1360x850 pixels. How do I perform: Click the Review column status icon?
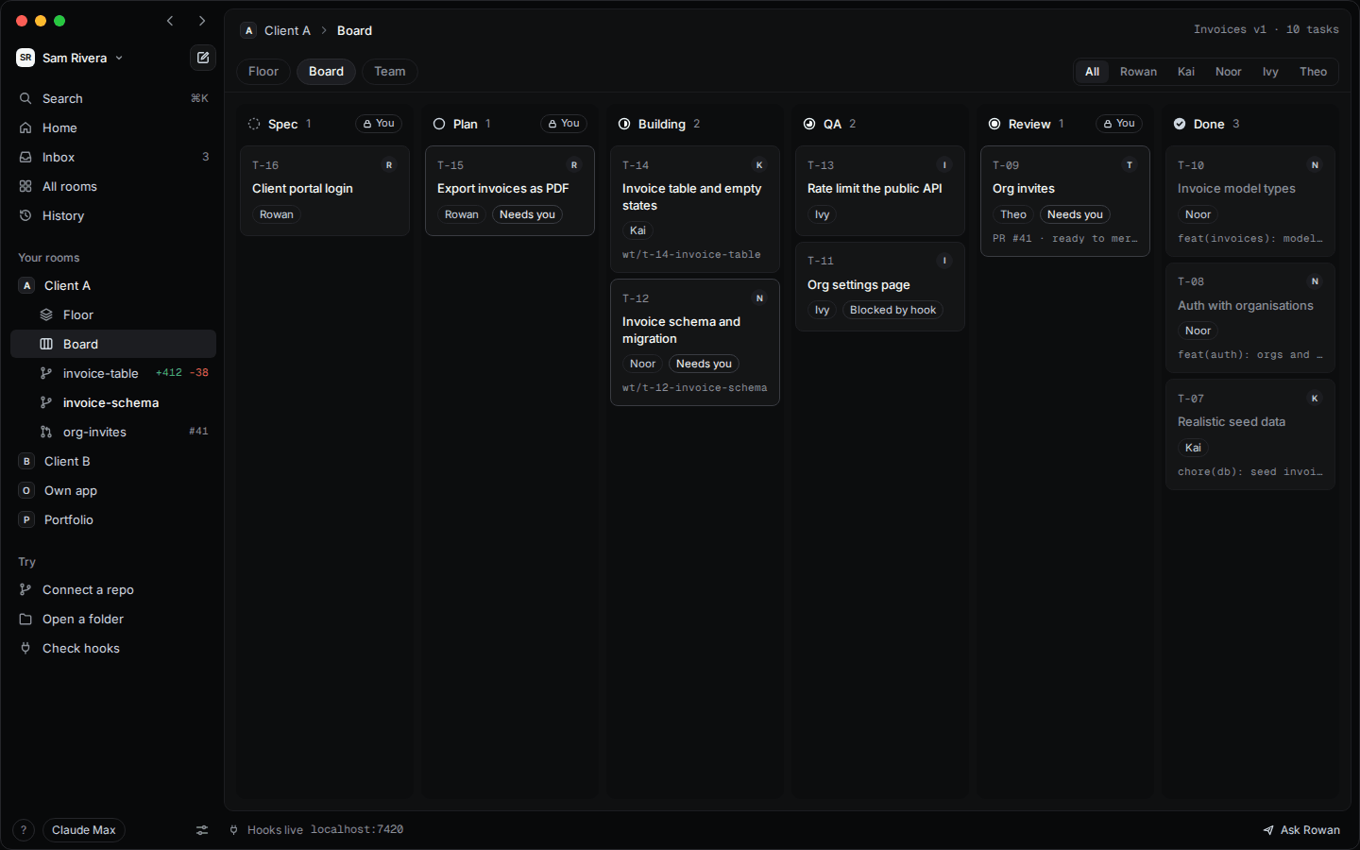tap(994, 124)
